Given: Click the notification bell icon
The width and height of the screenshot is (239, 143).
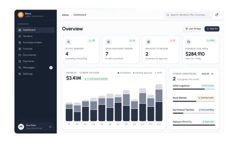Looking at the screenshot, I should 216,15.
